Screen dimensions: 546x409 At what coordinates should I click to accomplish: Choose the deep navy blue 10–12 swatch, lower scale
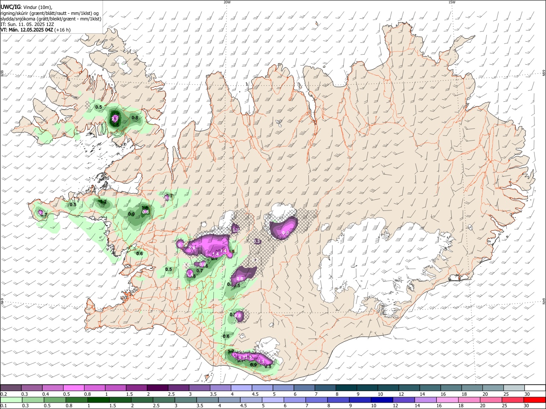[x=383, y=400]
